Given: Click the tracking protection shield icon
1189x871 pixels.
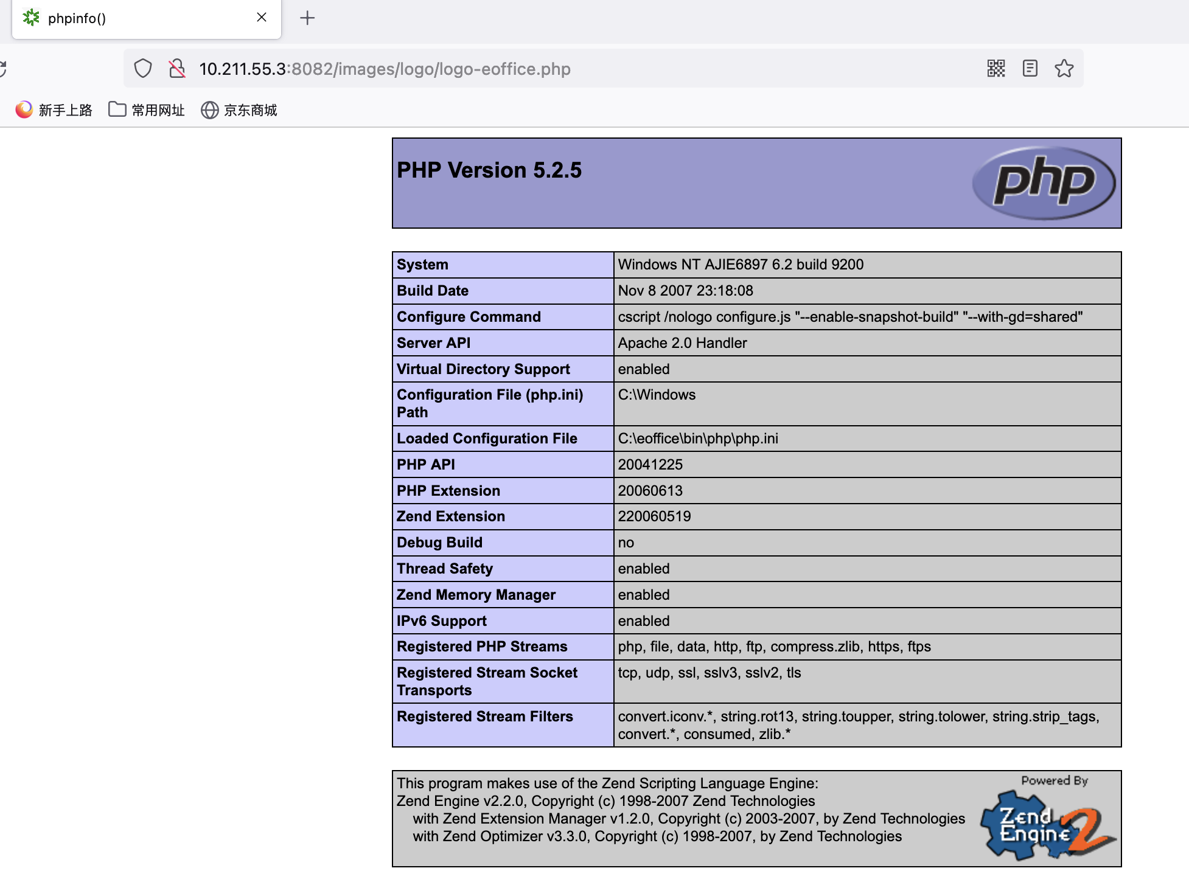Looking at the screenshot, I should [143, 69].
